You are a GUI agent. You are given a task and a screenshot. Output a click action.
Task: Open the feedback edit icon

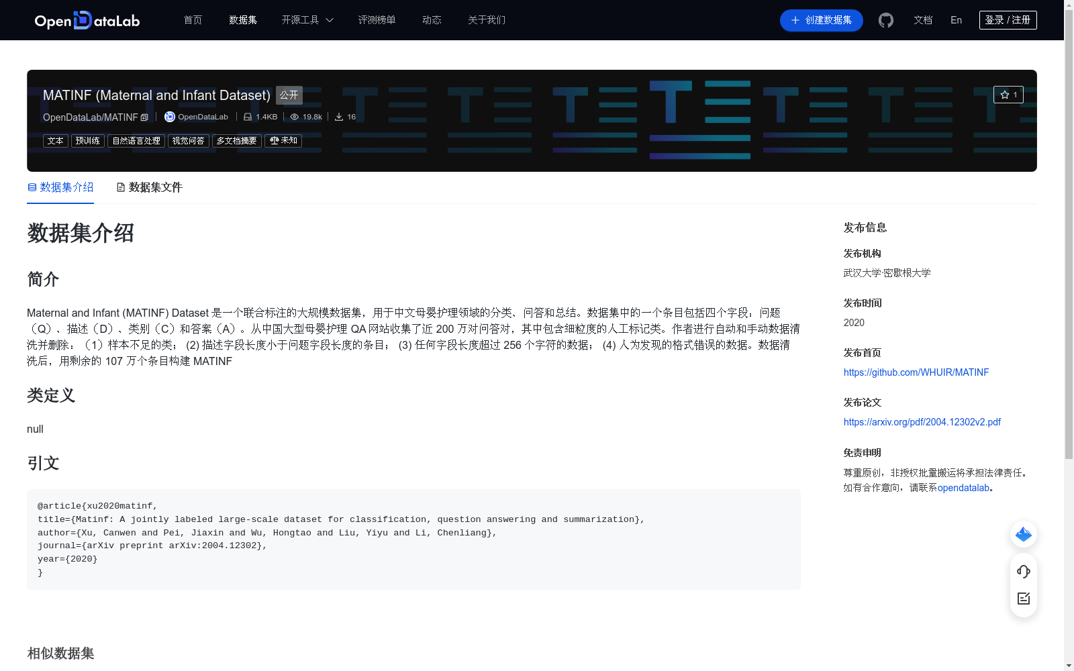[1024, 599]
